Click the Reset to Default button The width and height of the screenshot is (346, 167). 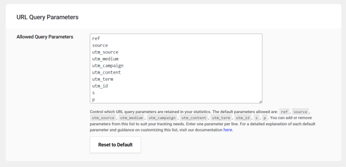pyautogui.click(x=115, y=145)
